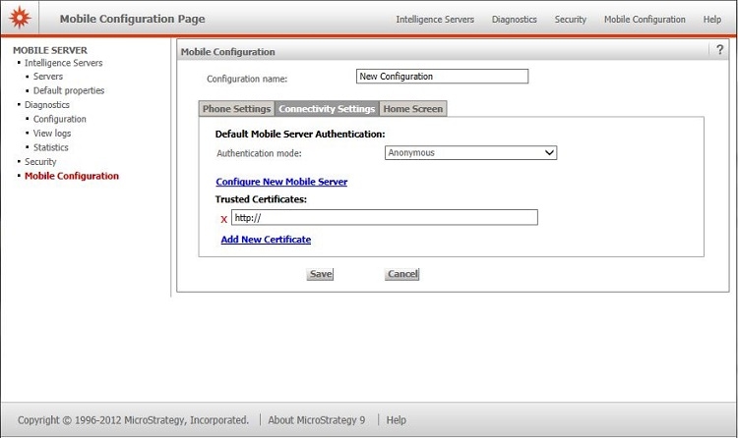Image resolution: width=738 pixels, height=438 pixels.
Task: Select the Connectivity Settings tab
Action: [327, 109]
